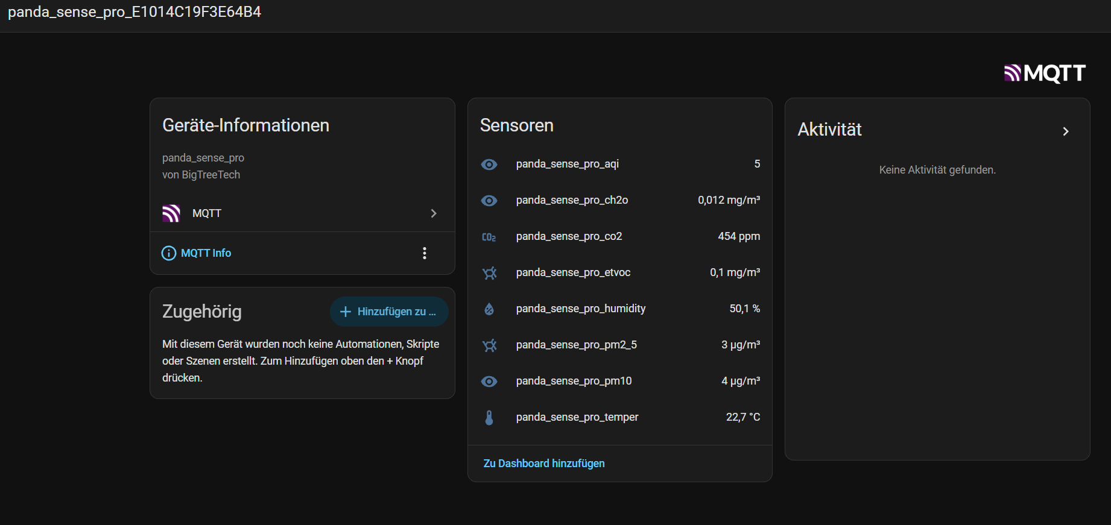Click the eye icon beside panda_sense_pro_aqi
The image size is (1111, 525).
click(489, 164)
